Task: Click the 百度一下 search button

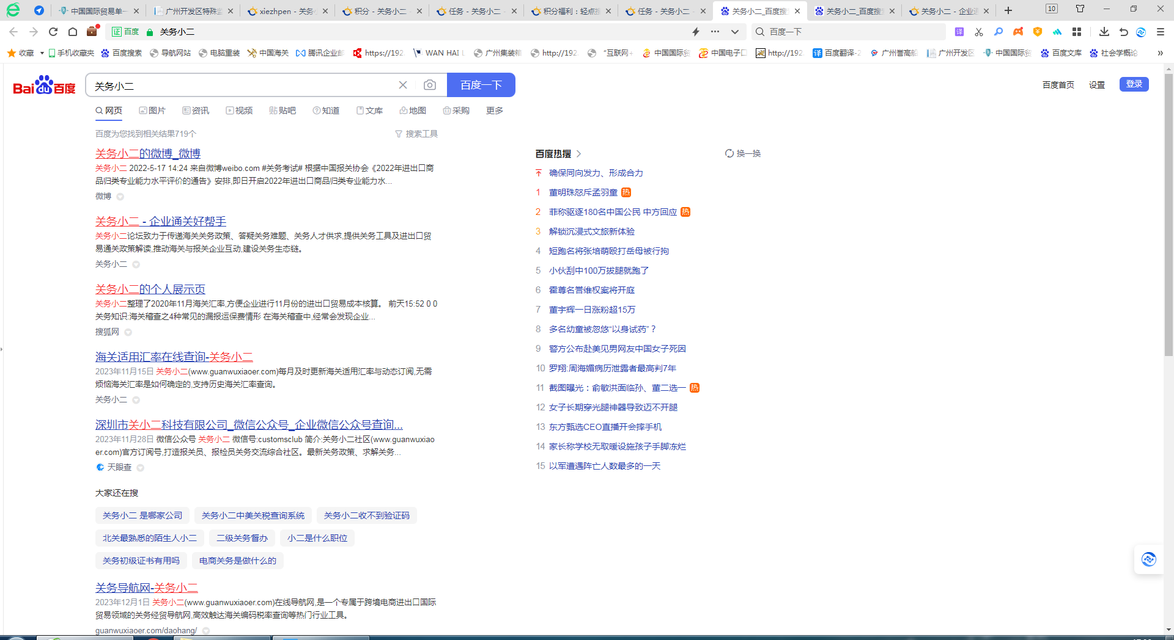Action: pyautogui.click(x=481, y=85)
